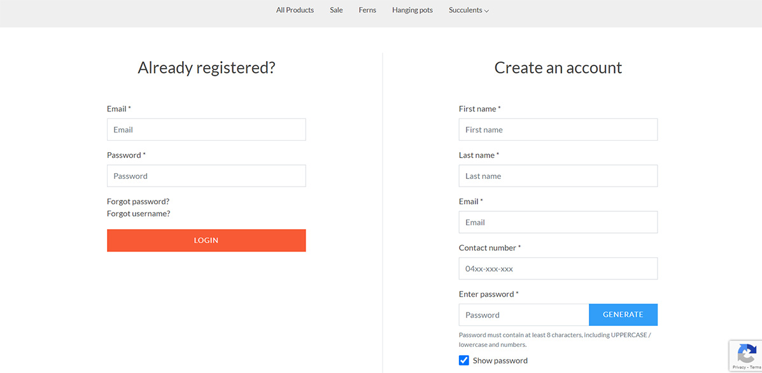This screenshot has width=762, height=373.
Task: Uncheck the Show password checkbox
Action: [x=464, y=360]
